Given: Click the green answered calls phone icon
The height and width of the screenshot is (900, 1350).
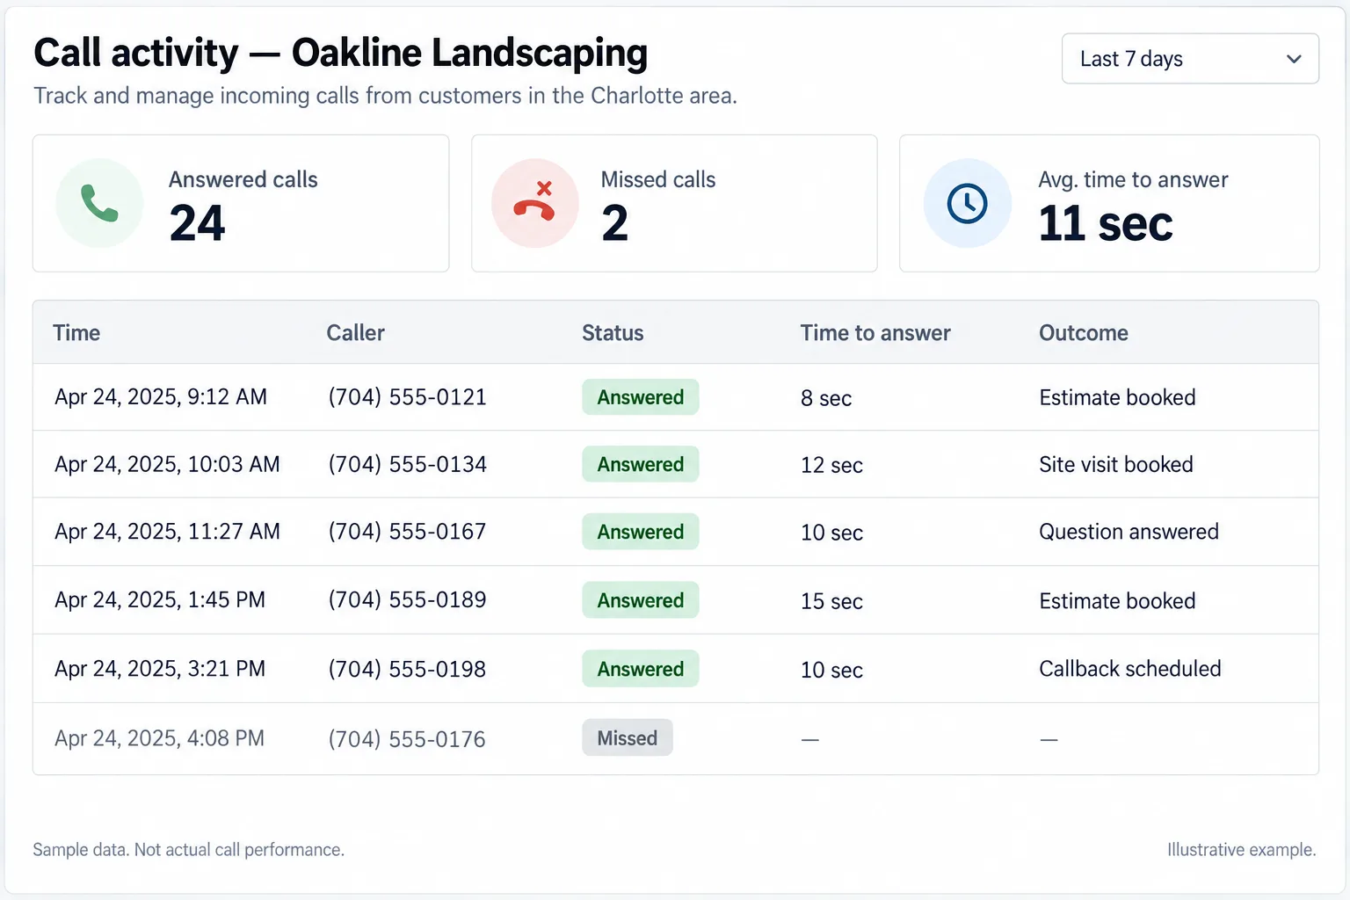Looking at the screenshot, I should [99, 203].
